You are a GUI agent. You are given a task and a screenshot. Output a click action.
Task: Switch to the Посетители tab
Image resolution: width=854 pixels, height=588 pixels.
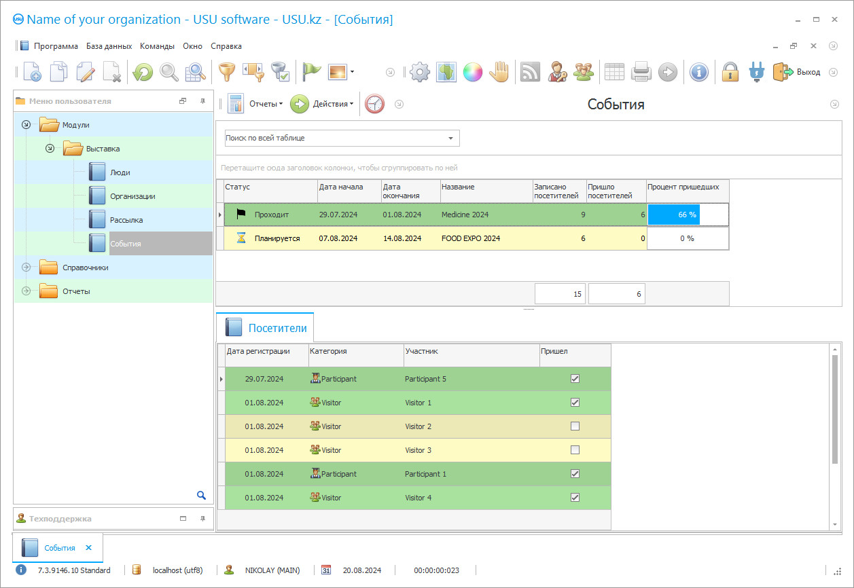coord(268,329)
